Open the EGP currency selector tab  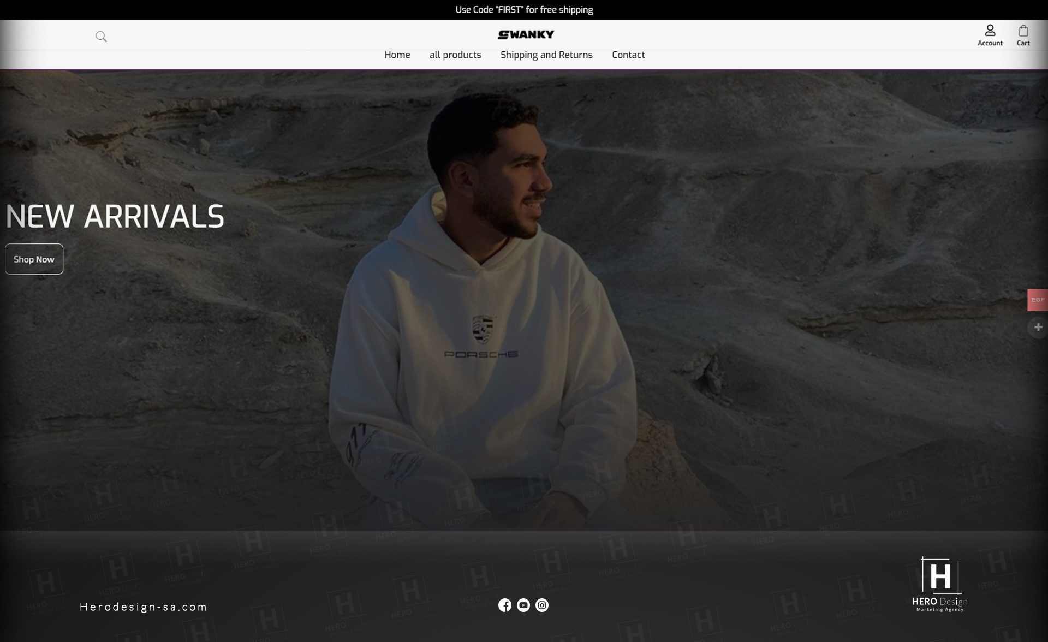coord(1038,300)
